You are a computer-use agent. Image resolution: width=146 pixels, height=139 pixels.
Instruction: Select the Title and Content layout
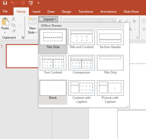(x=81, y=39)
